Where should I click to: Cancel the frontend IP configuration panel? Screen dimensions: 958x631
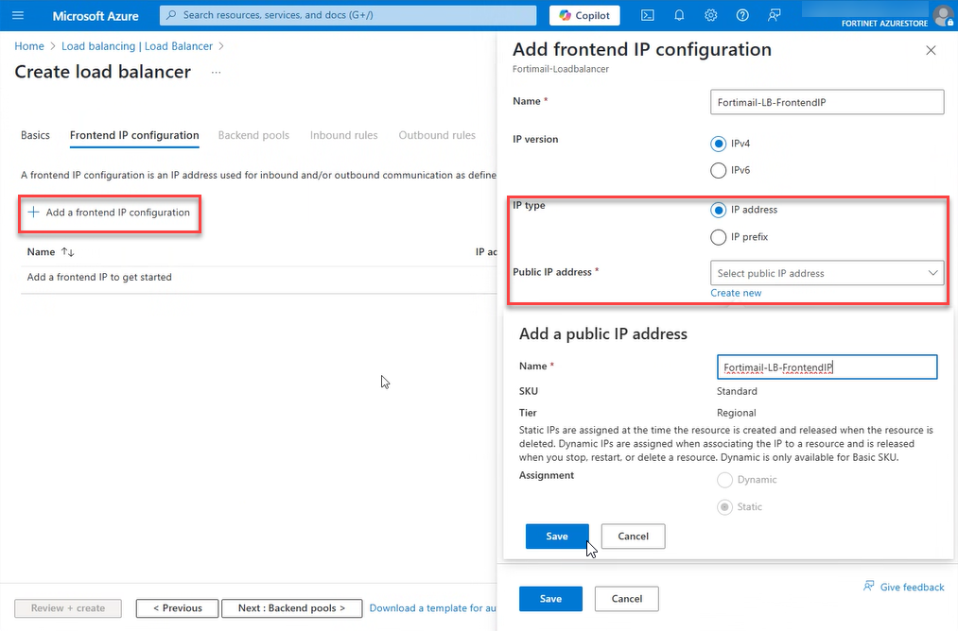[x=627, y=599]
